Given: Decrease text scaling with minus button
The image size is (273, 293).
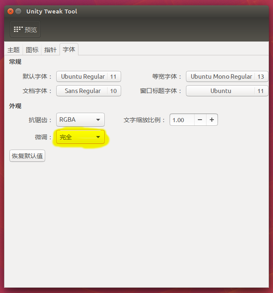Looking at the screenshot, I should [x=200, y=120].
